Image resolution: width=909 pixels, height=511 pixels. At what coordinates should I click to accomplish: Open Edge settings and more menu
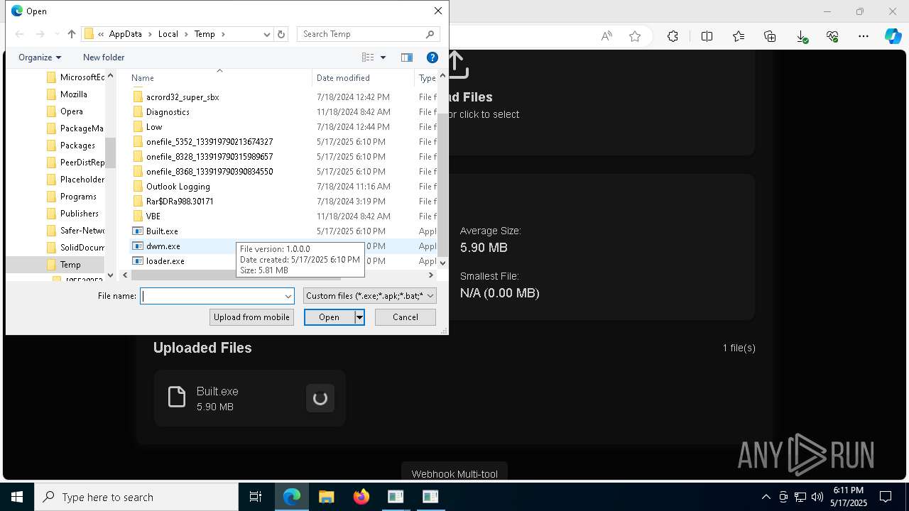(x=864, y=36)
